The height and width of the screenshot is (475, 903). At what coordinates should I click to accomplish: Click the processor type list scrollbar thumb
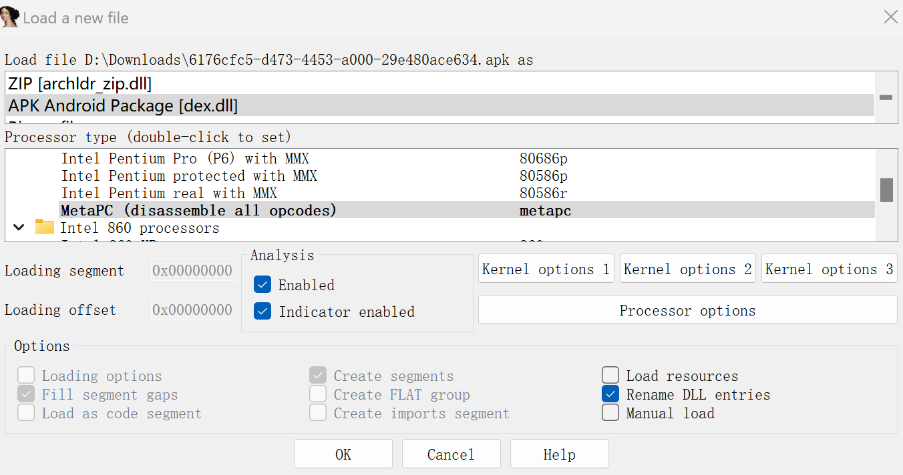click(x=886, y=189)
